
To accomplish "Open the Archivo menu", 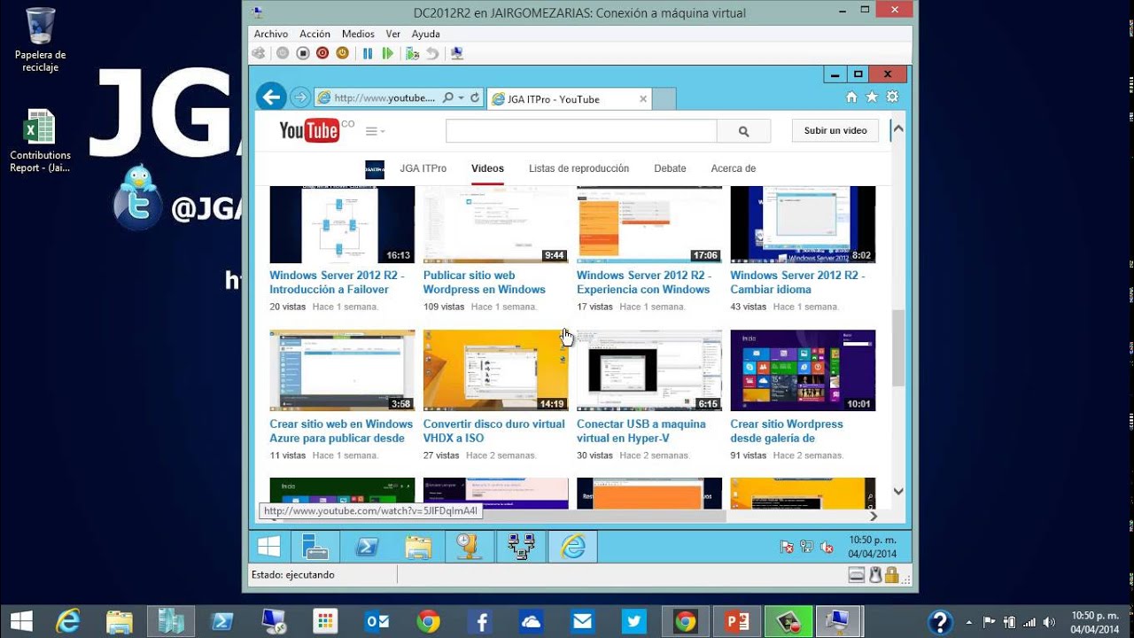I will pyautogui.click(x=271, y=34).
